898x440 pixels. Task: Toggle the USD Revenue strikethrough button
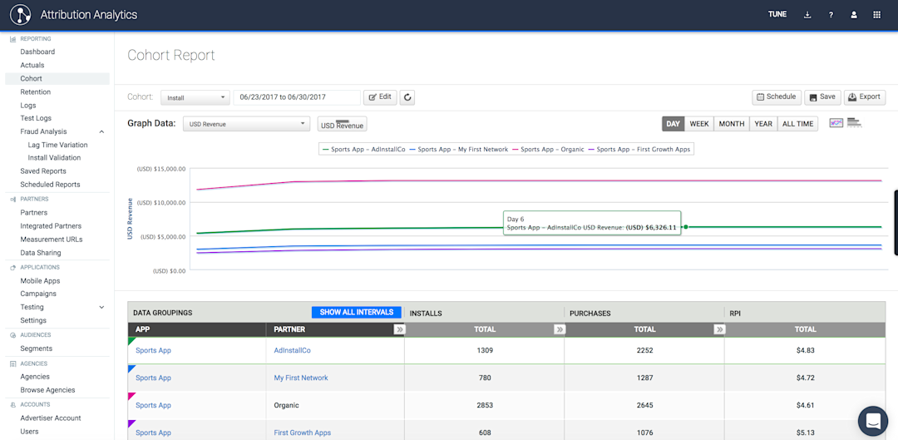tap(343, 124)
